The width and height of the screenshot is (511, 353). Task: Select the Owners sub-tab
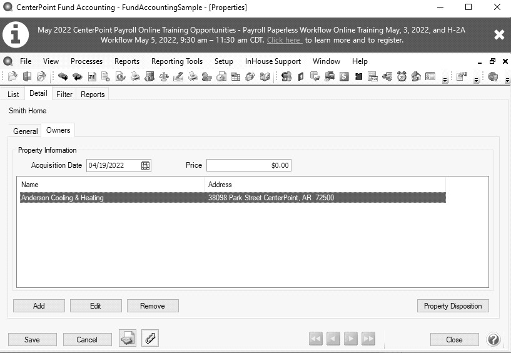[58, 130]
